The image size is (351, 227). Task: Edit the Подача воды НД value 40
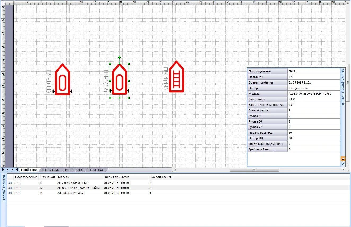pos(314,133)
